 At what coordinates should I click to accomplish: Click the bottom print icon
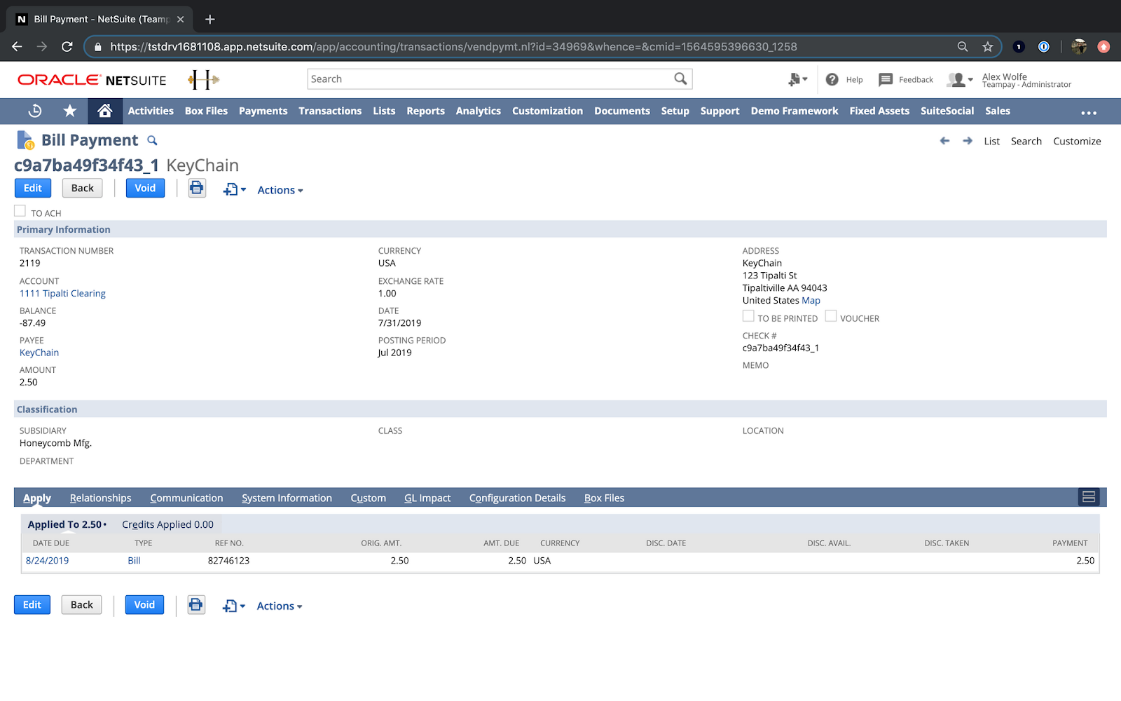(196, 604)
